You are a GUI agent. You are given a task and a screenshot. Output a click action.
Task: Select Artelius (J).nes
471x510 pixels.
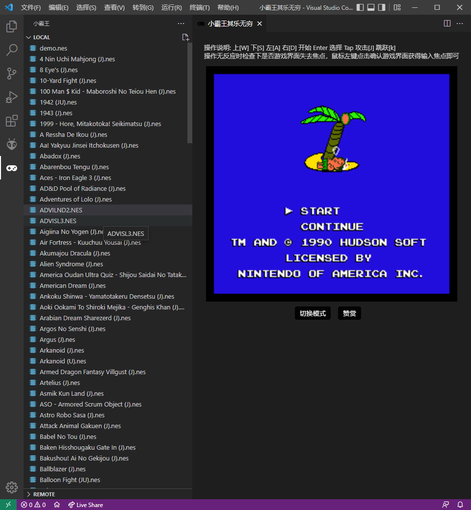(108, 382)
